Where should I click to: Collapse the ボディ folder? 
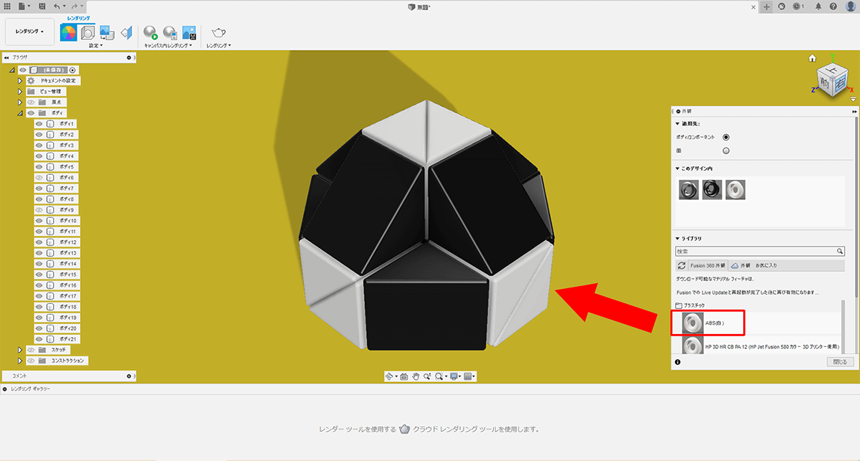(21, 113)
